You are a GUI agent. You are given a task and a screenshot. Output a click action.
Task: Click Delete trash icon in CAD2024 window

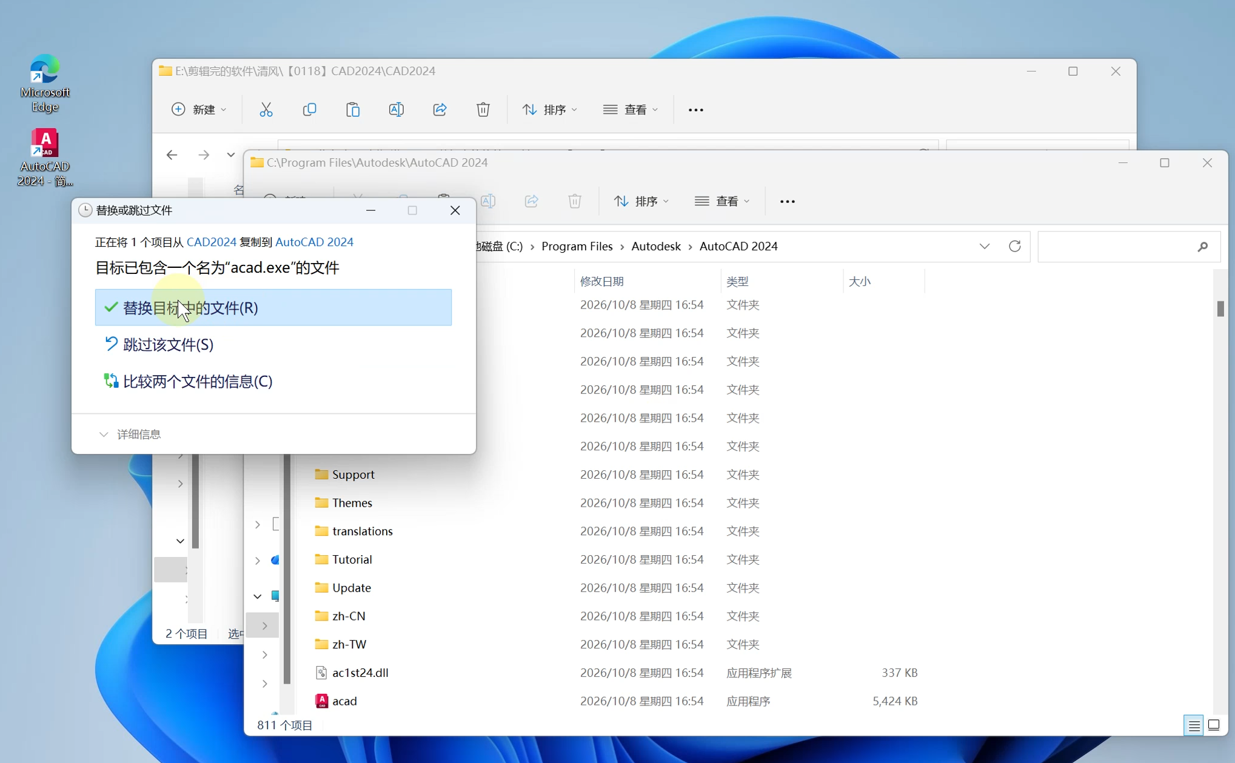pyautogui.click(x=483, y=110)
